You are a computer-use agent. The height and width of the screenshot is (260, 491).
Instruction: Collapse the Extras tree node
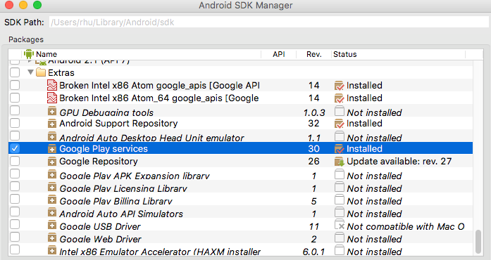(30, 72)
